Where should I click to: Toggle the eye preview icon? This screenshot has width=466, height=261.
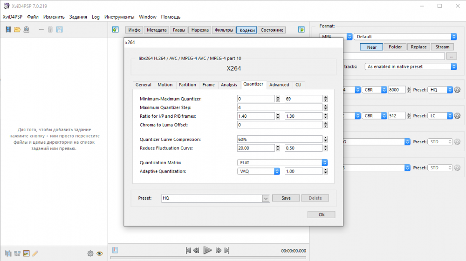click(x=100, y=254)
